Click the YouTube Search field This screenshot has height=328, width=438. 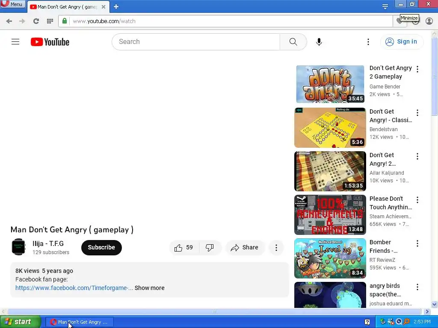196,42
